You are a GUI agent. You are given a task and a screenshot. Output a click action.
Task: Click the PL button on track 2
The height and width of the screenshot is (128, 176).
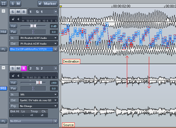point(4,121)
